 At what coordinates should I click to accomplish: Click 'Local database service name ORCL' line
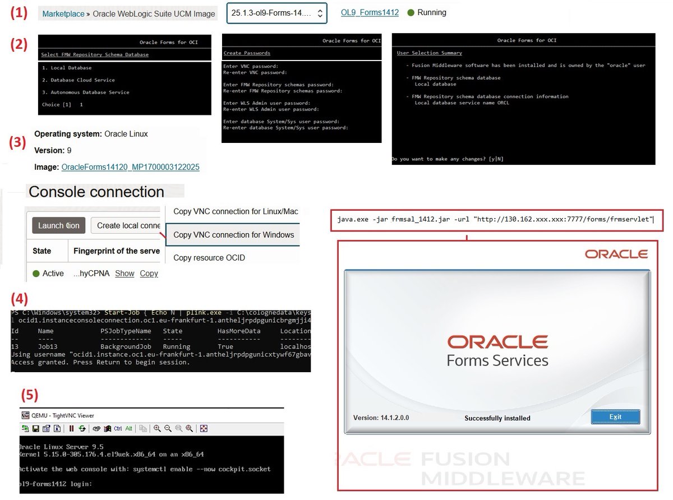click(462, 103)
